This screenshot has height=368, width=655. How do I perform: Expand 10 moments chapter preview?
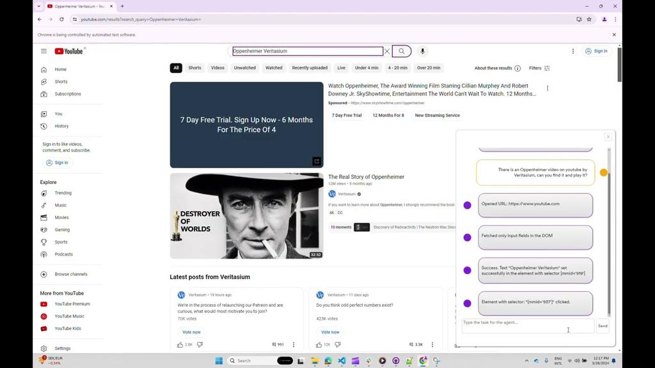[342, 227]
